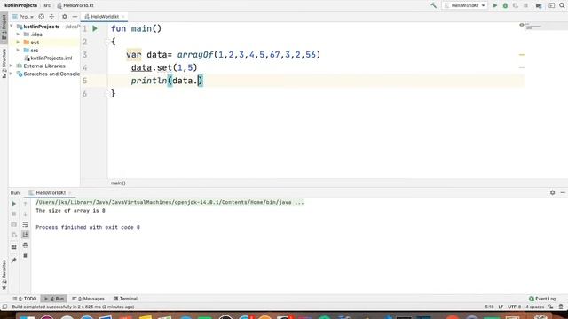Start debugging with the green bug icon
Viewport: 568px width, 319px height.
pyautogui.click(x=505, y=5)
